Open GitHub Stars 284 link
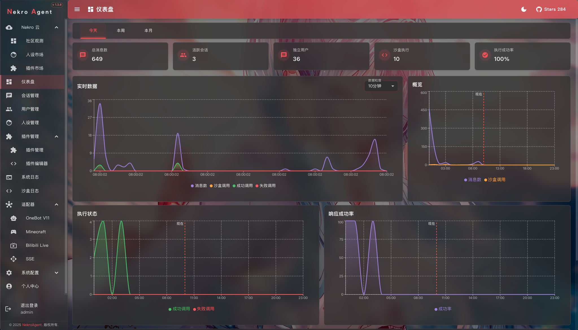Screen dimensions: 578x330 (551, 9)
